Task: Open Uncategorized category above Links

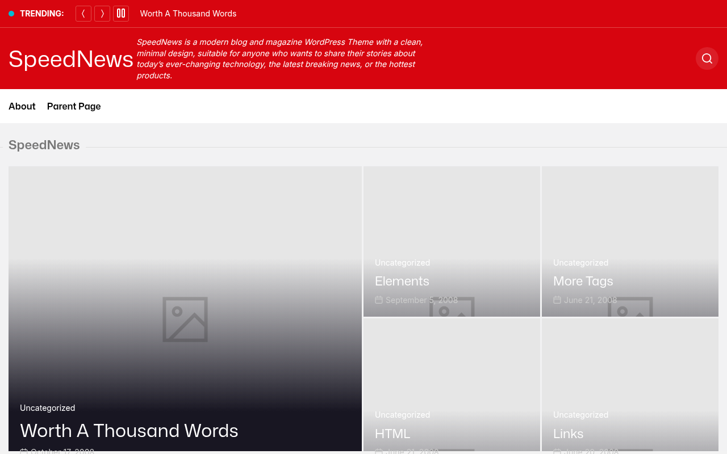Action: [580, 415]
